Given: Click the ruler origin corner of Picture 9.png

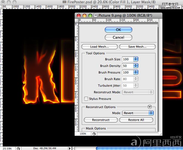Looking at the screenshot, I should pyautogui.click(x=77, y=21).
